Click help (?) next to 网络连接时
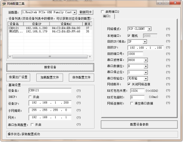This screenshot has height=142, width=183. click(x=168, y=103)
